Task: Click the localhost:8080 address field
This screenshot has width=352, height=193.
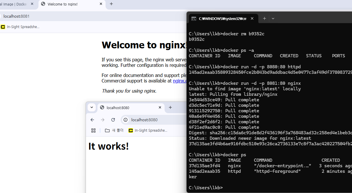Action: coord(154,120)
